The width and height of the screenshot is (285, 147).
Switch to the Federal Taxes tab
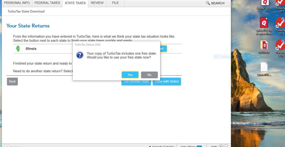(x=47, y=3)
